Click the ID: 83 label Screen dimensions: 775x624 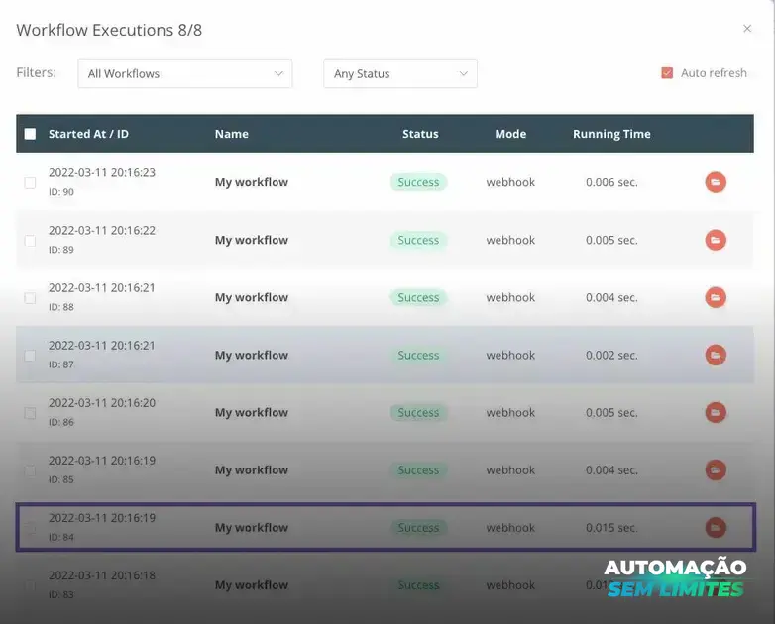click(x=60, y=595)
